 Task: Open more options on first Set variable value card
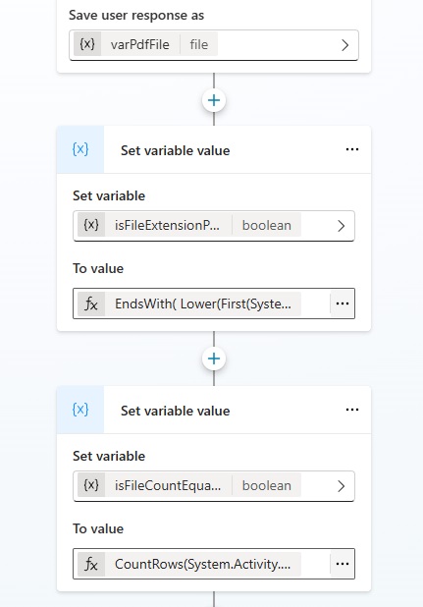tap(352, 149)
